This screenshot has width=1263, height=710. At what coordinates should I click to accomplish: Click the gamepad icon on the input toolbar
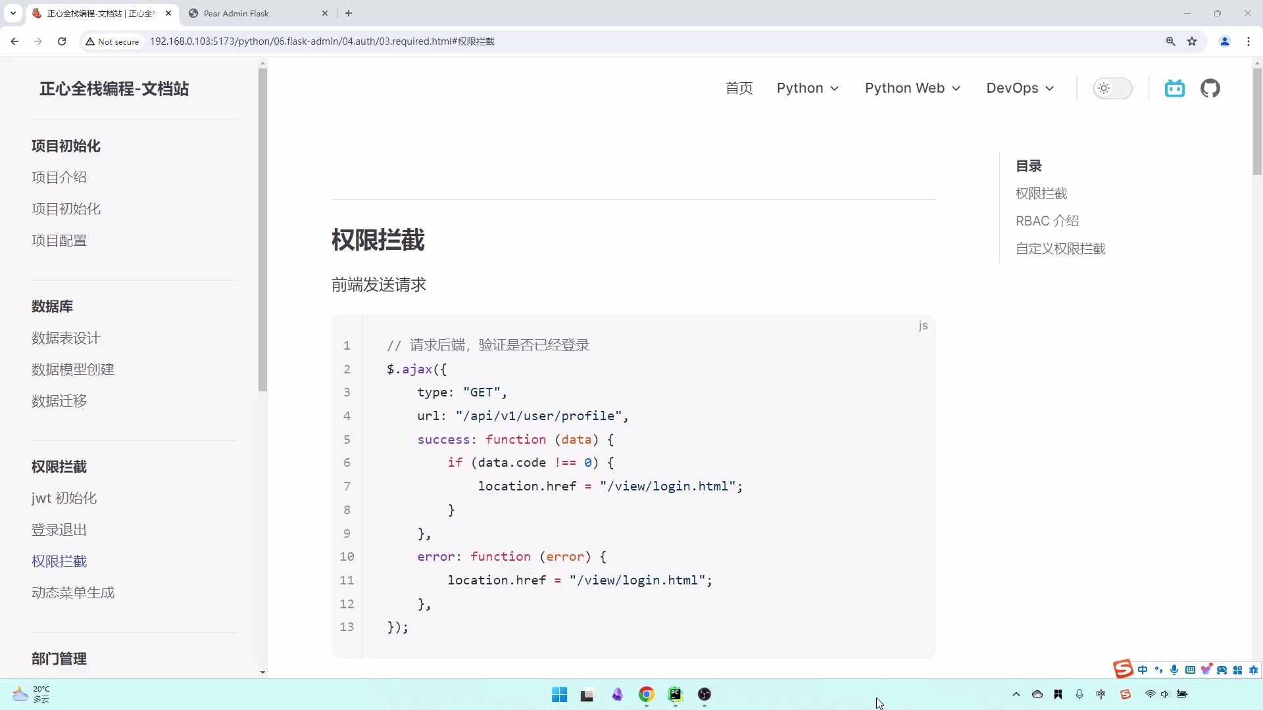(1222, 670)
